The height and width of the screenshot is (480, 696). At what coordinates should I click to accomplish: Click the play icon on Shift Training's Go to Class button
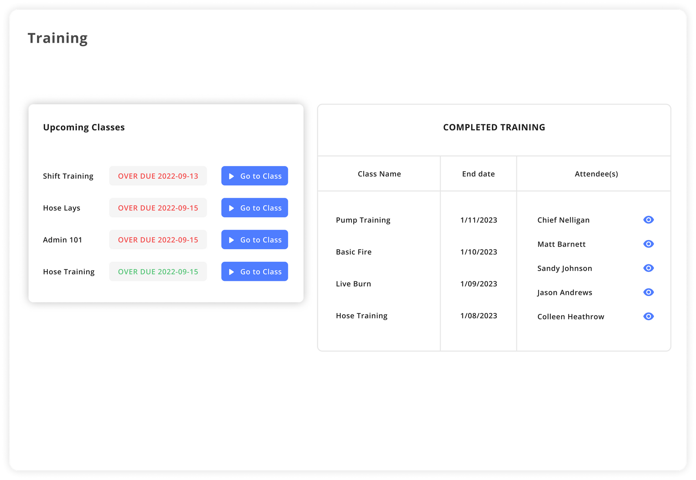[x=231, y=176]
